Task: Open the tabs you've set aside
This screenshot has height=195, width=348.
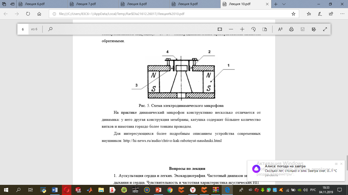Action: [4, 4]
